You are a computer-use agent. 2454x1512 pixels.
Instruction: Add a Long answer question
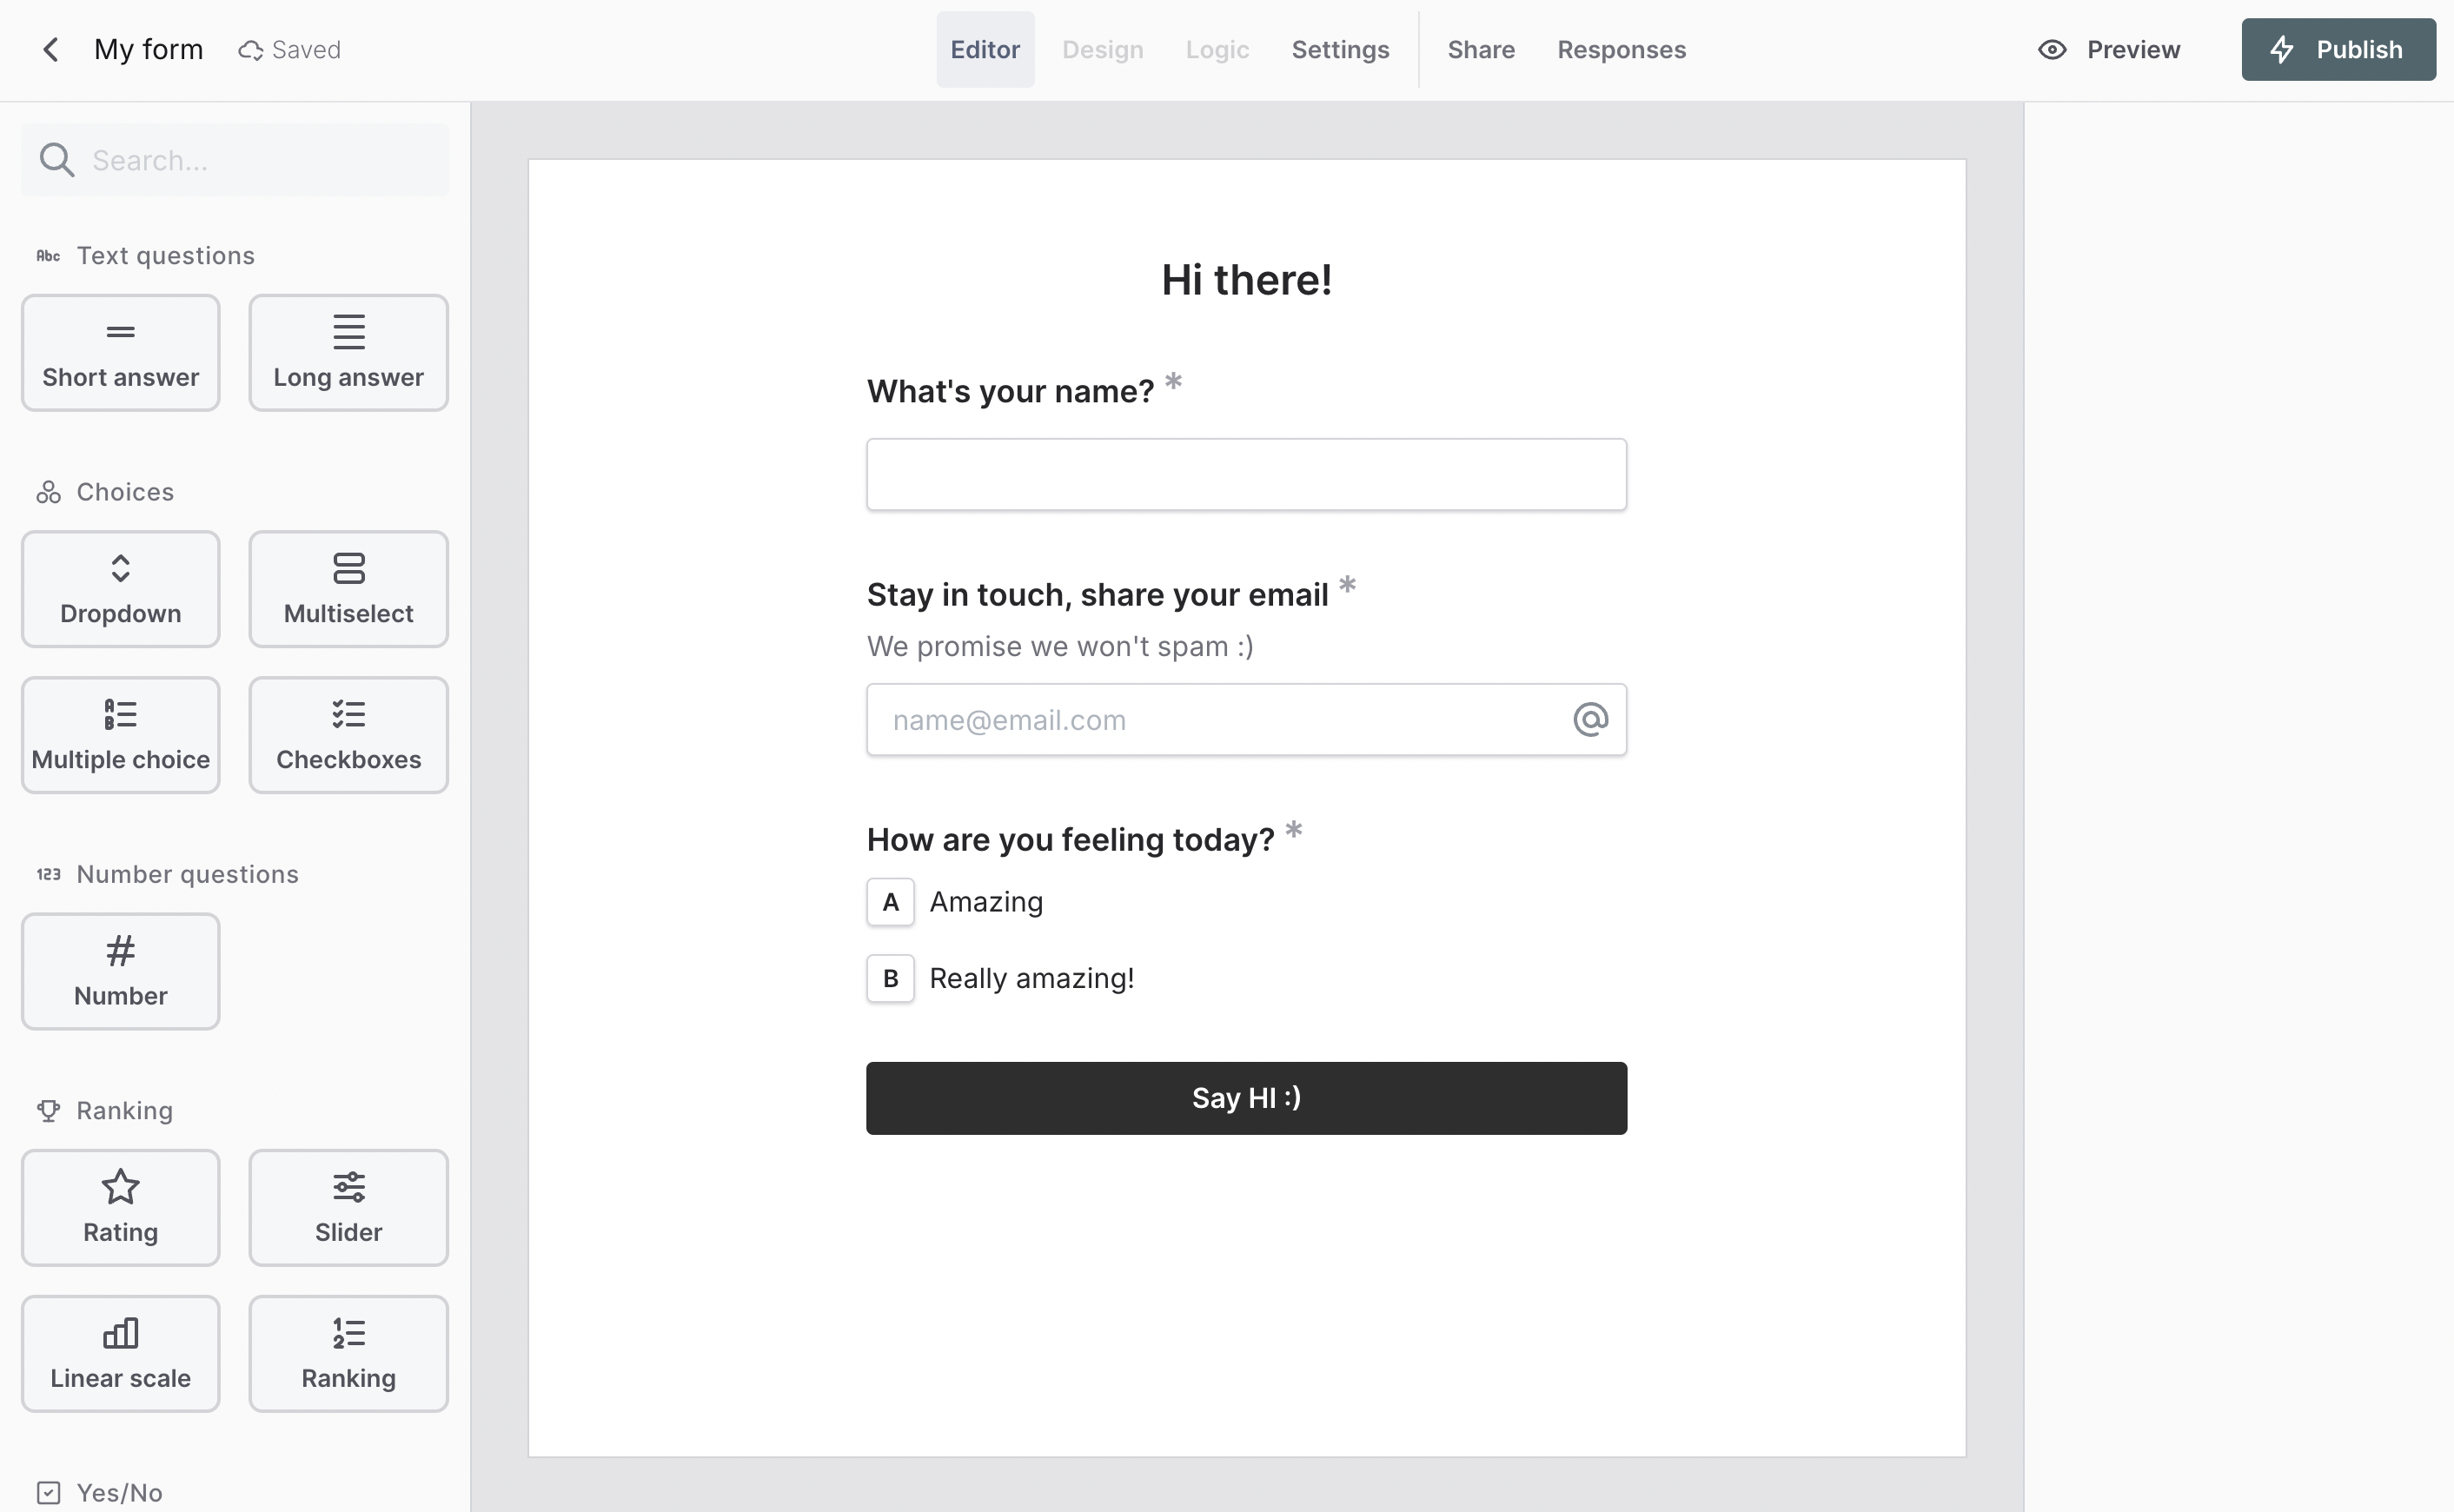click(x=348, y=352)
